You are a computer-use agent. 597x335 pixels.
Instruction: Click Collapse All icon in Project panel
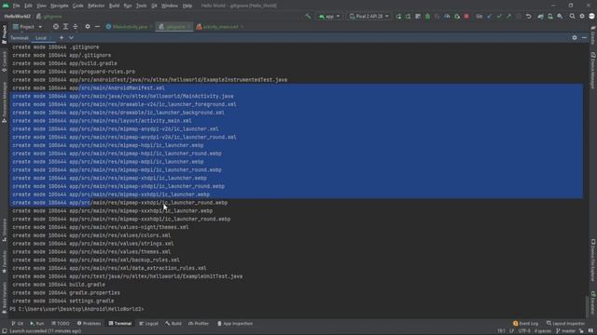pyautogui.click(x=75, y=27)
